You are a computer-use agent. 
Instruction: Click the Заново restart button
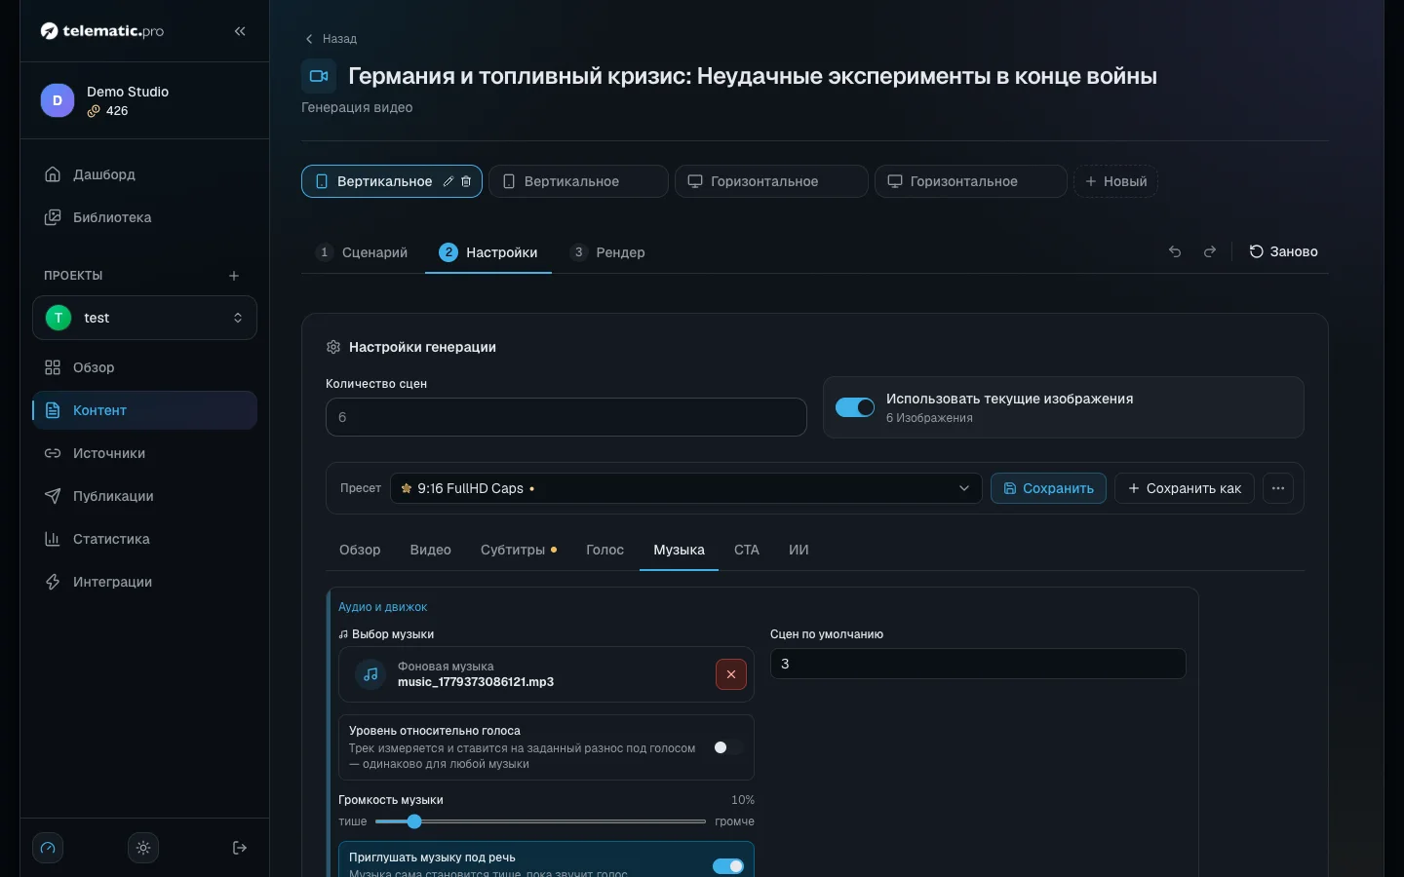pos(1283,251)
